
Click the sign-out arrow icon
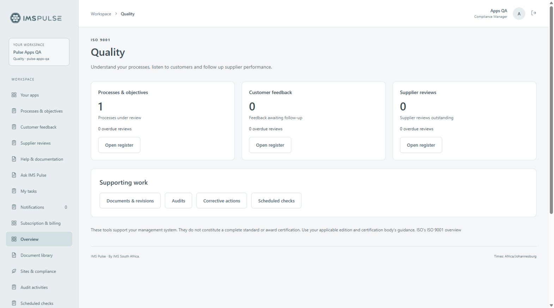534,13
